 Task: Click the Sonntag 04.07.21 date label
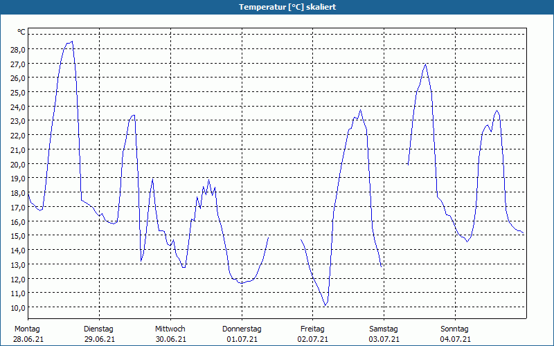click(x=455, y=334)
